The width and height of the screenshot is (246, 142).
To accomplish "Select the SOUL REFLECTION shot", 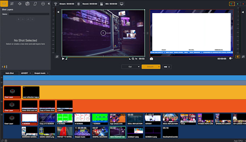I will click(x=135, y=119).
